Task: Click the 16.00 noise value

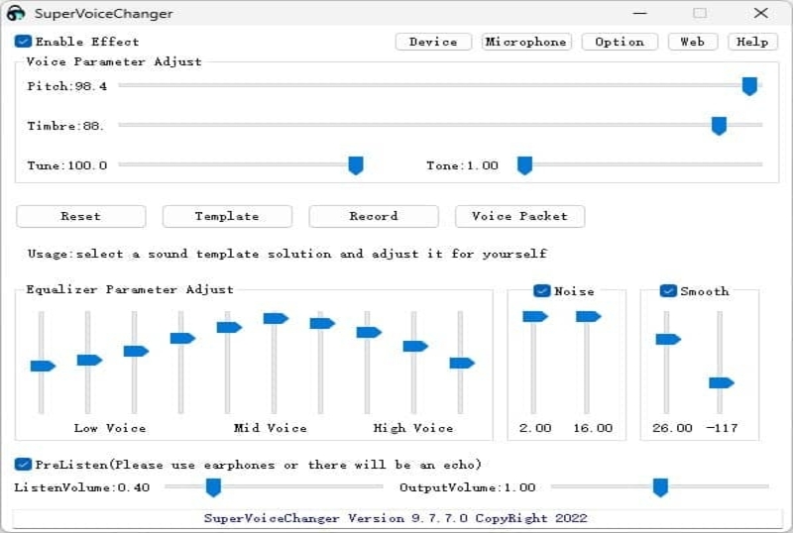Action: coord(593,428)
